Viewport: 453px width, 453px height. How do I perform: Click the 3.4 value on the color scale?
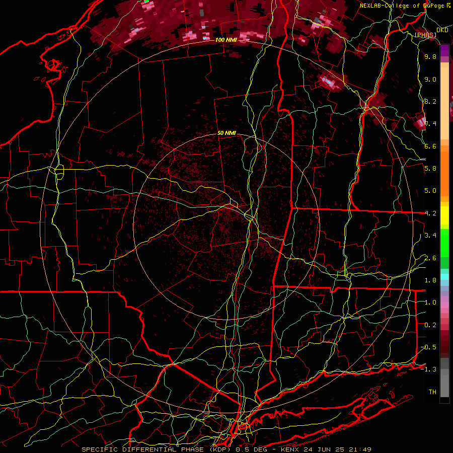coord(430,236)
